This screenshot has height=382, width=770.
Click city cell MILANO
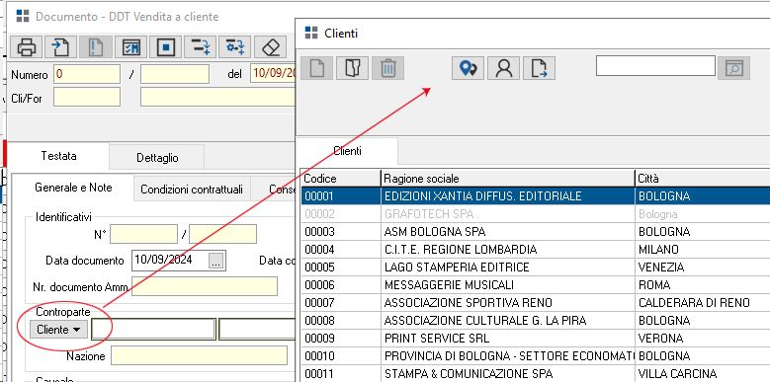point(703,249)
